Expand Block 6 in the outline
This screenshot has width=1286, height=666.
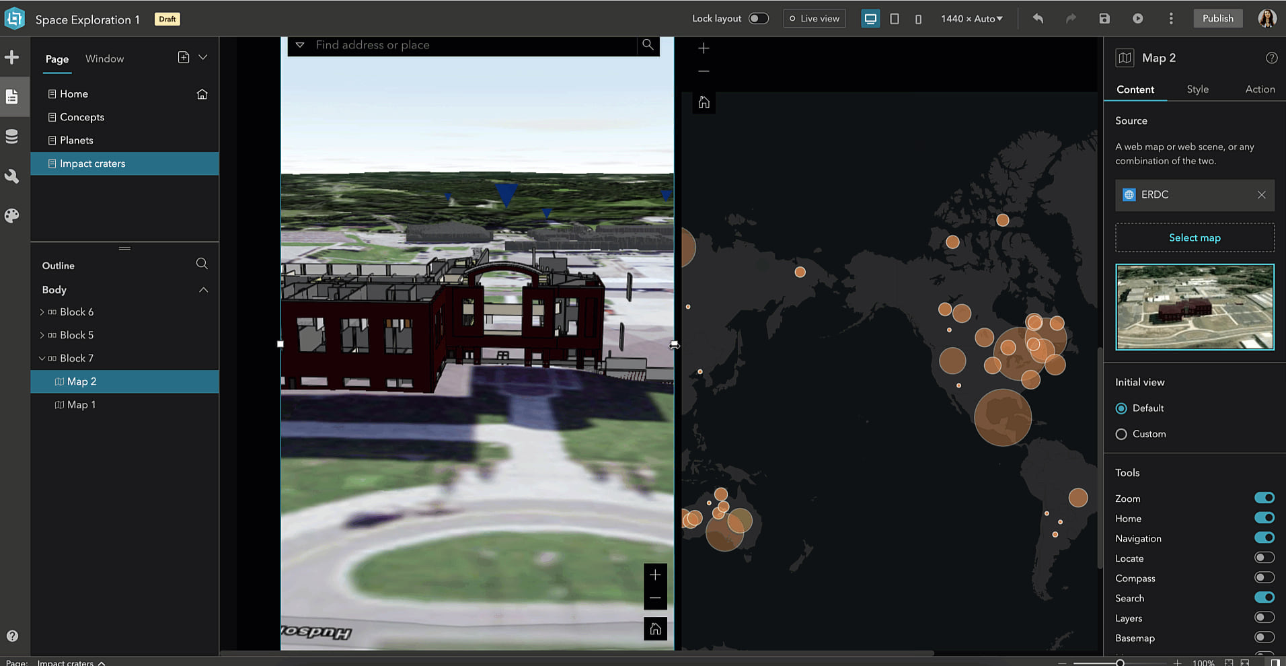pos(41,311)
